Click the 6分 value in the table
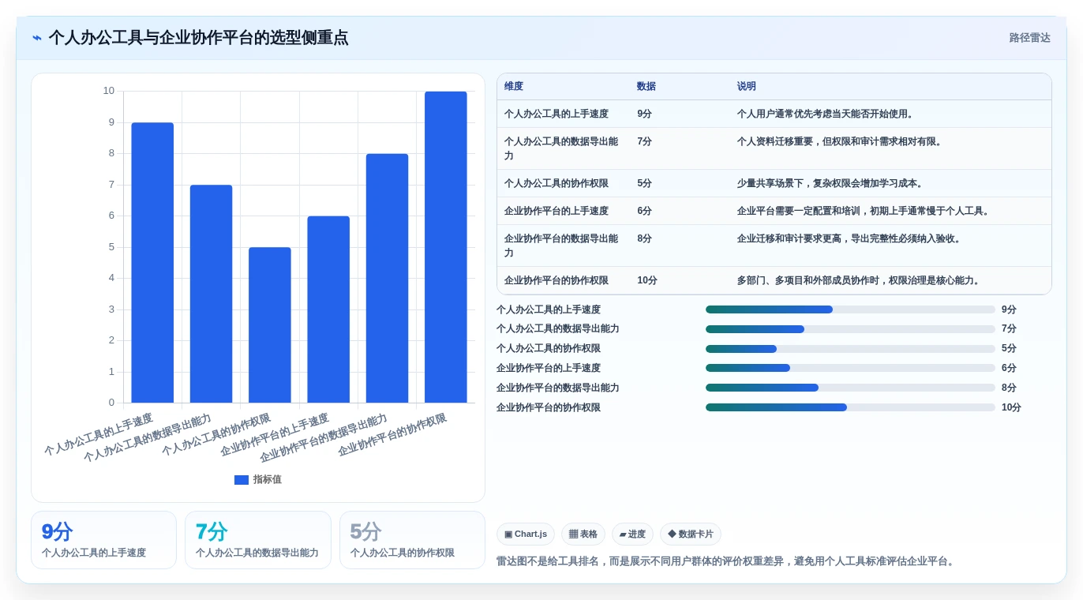 pyautogui.click(x=645, y=211)
